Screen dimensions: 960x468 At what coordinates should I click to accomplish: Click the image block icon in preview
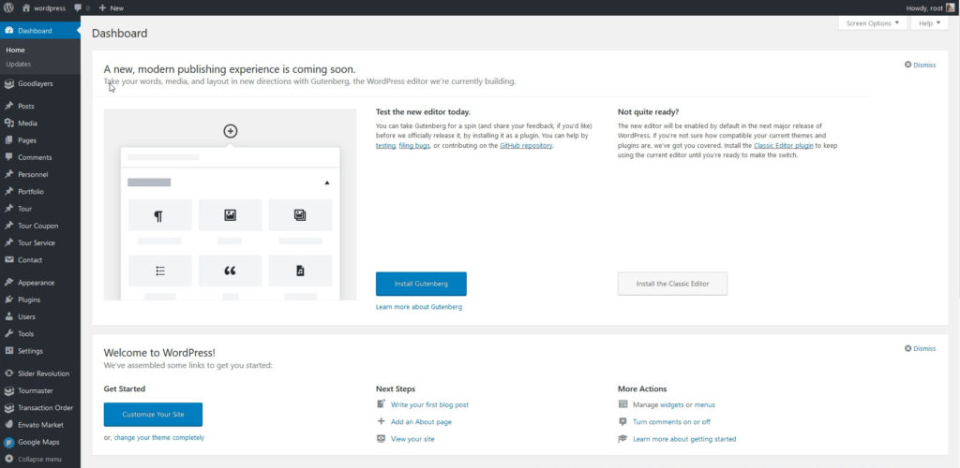(230, 215)
